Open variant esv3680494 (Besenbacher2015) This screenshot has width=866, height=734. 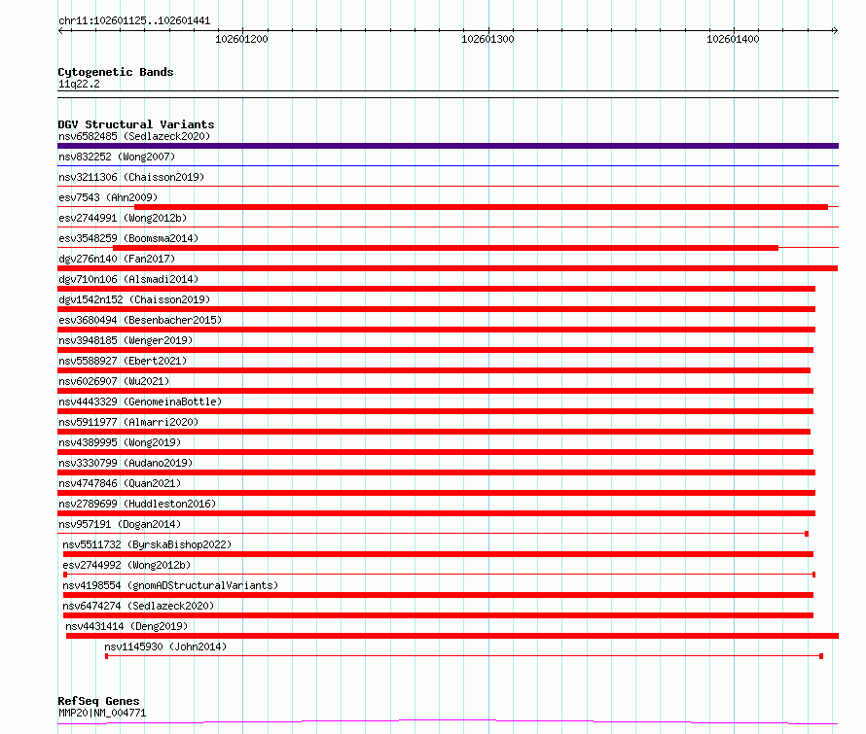[140, 320]
